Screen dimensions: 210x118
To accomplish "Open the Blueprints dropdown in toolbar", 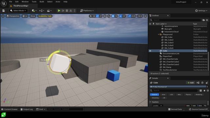I will (x=42, y=10).
